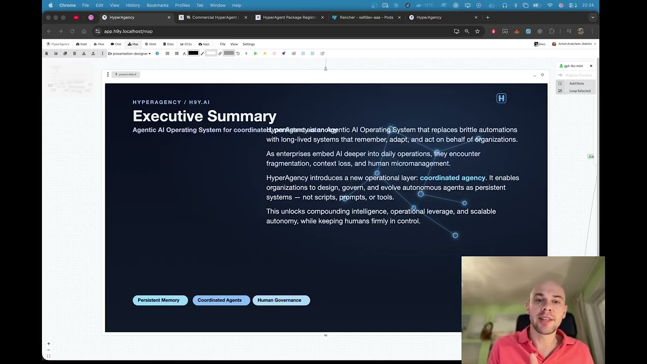The height and width of the screenshot is (364, 647).
Task: Click the save (floppy disk) toolbar icon
Action: pyautogui.click(x=56, y=53)
